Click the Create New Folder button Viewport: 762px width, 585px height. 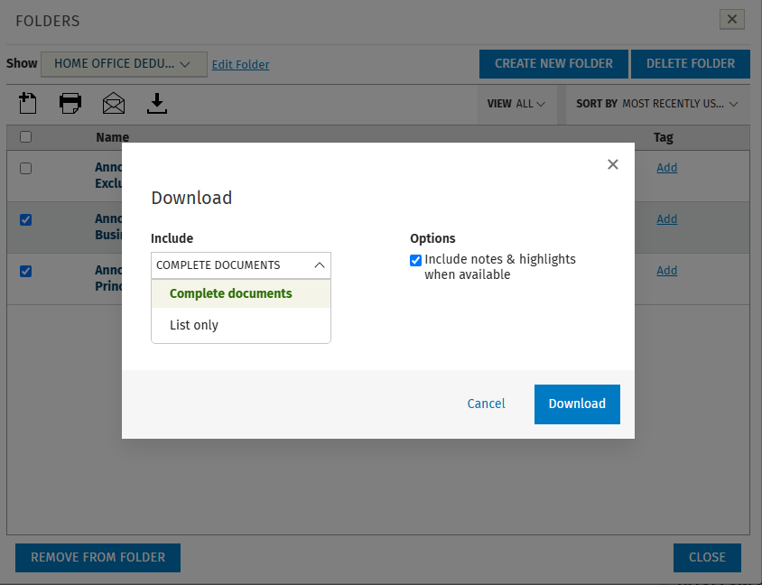[553, 64]
